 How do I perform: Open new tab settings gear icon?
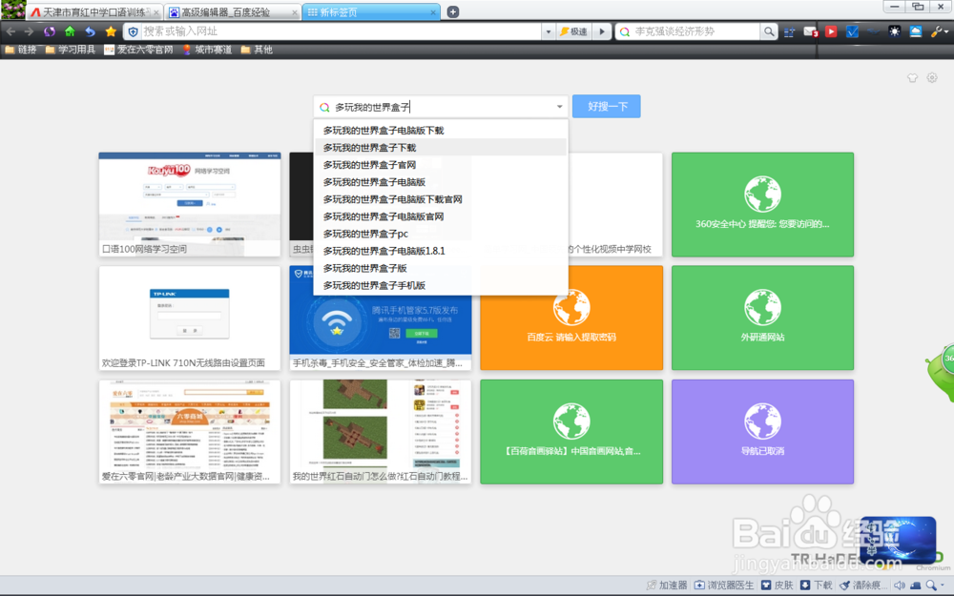pos(932,78)
